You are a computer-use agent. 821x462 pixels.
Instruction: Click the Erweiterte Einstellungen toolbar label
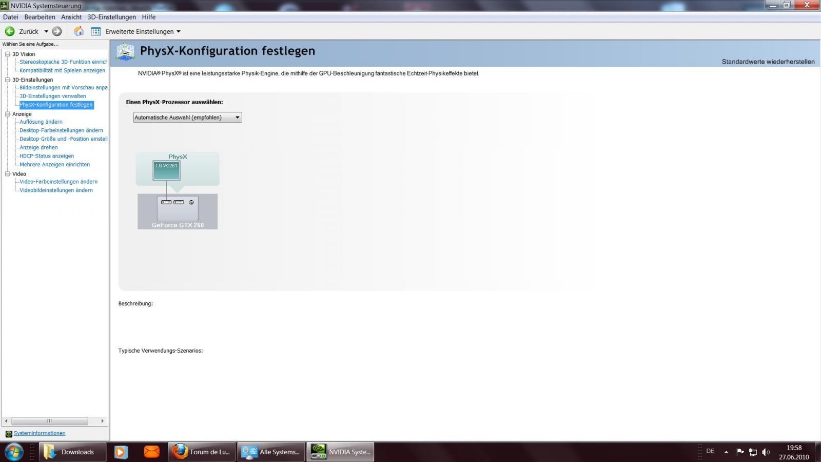tap(140, 31)
